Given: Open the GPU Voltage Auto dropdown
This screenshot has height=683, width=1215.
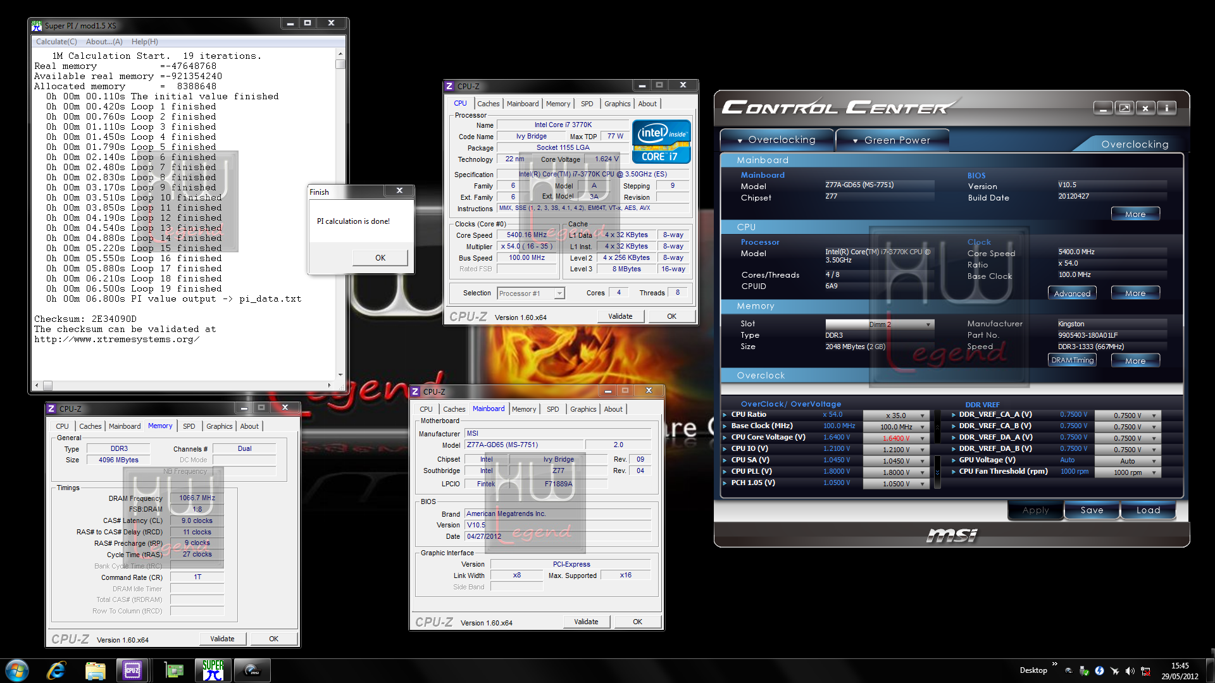Looking at the screenshot, I should (1128, 461).
